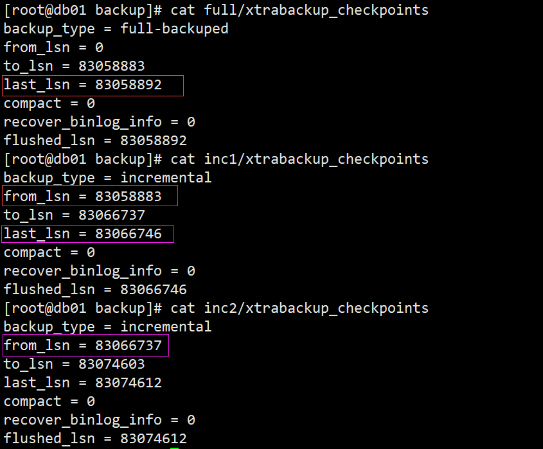543x449 pixels.
Task: Click the green terminal cursor at the bottom
Action: [x=175, y=448]
